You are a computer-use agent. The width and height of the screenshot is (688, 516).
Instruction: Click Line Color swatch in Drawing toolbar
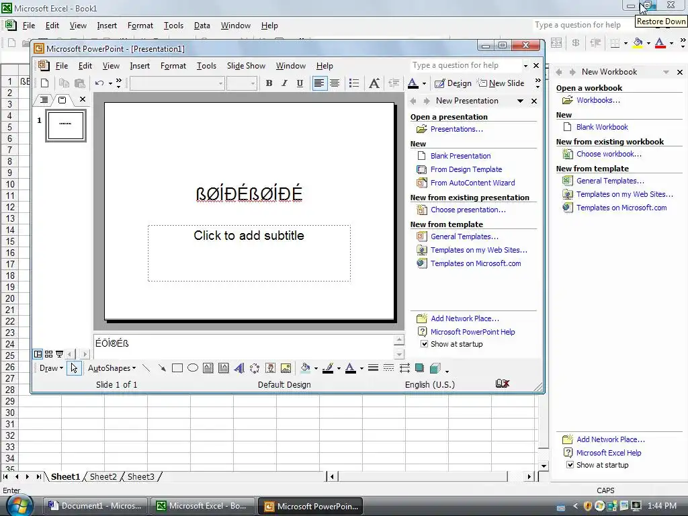[x=328, y=368]
